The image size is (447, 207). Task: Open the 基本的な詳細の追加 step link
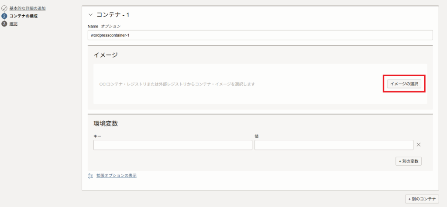(28, 8)
